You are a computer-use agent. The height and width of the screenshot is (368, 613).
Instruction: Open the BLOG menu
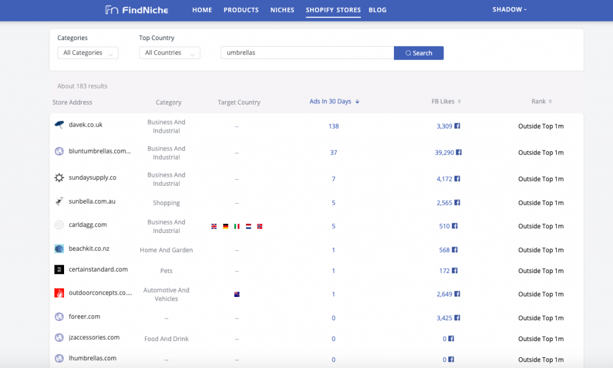pos(378,10)
